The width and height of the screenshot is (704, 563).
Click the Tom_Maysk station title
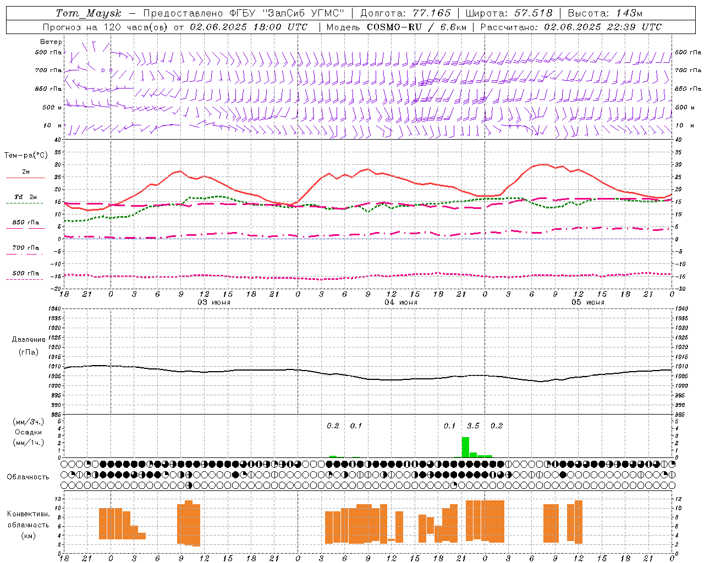pyautogui.click(x=89, y=13)
